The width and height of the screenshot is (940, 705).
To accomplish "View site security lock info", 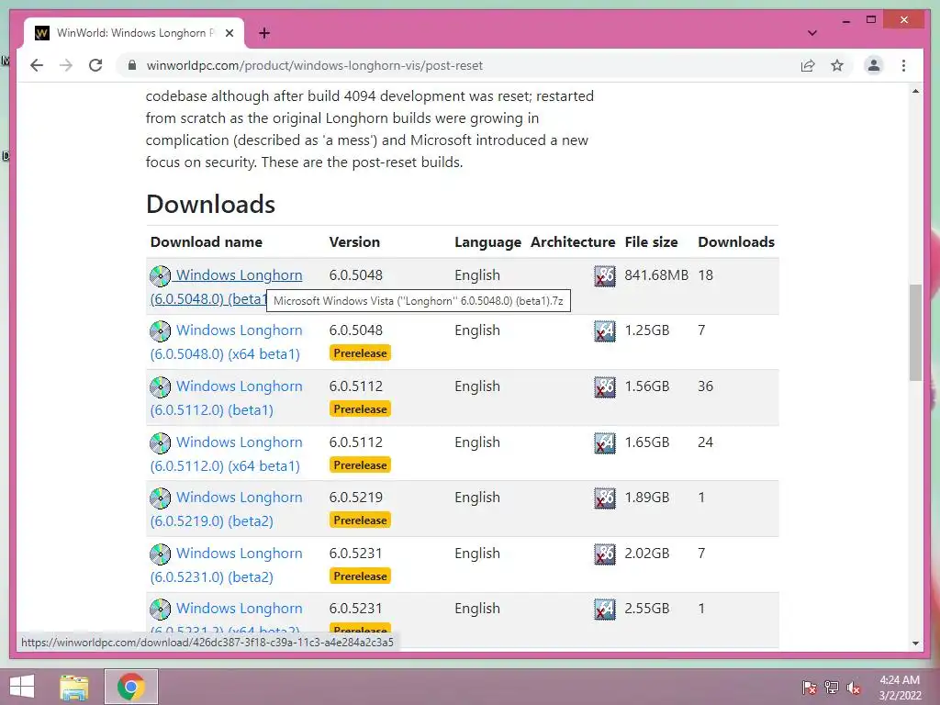I will (x=132, y=65).
